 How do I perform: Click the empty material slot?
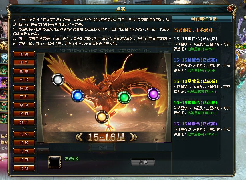pos(55,162)
